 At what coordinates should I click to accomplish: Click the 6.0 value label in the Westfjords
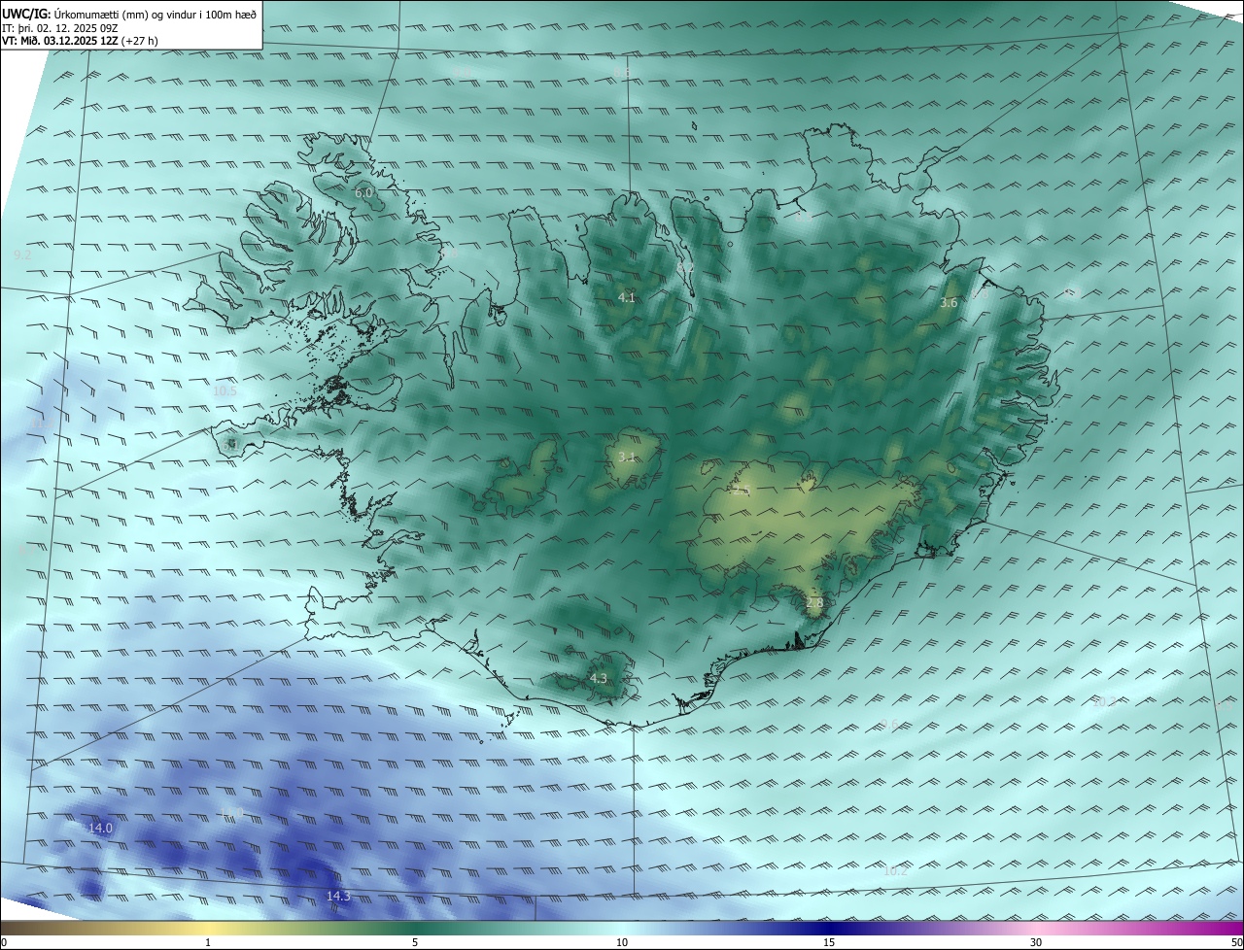click(x=363, y=193)
